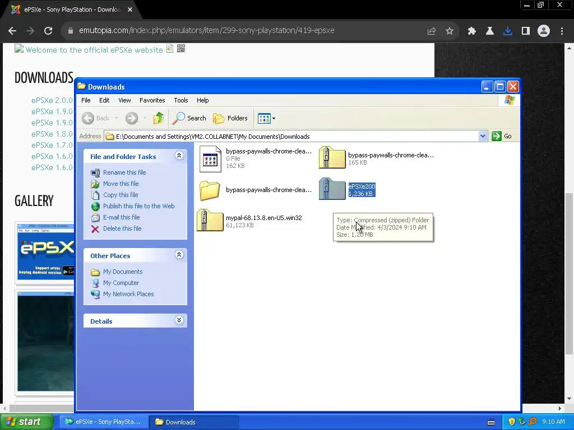
Task: Open the Edit menu
Action: [104, 100]
